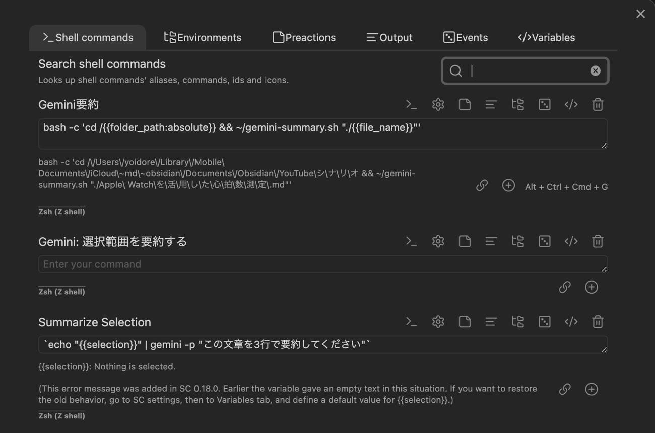Open the Output tab
Viewport: 655px width, 433px height.
(x=389, y=37)
